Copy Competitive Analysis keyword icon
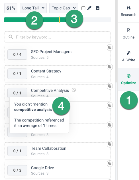This screenshot has width=139, height=180. point(110,86)
